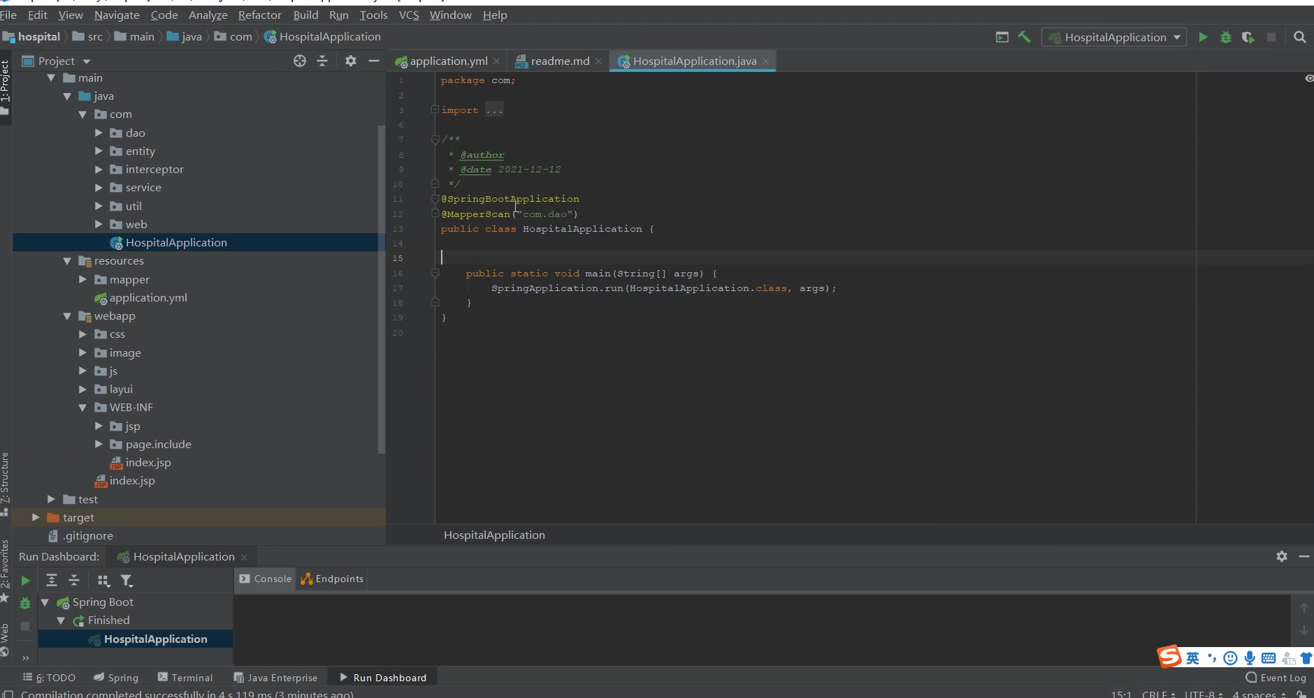
Task: Open the Terminal tool window
Action: (x=185, y=677)
